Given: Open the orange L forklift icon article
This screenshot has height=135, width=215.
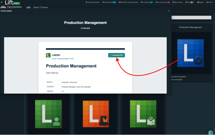Looking at the screenshot, I should pyautogui.click(x=96, y=114).
